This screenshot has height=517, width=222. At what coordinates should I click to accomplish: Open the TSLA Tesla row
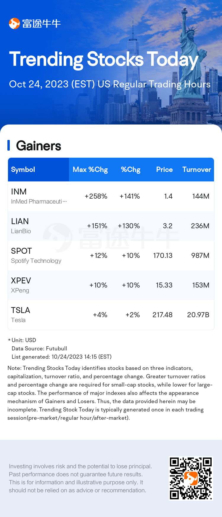pos(111,315)
